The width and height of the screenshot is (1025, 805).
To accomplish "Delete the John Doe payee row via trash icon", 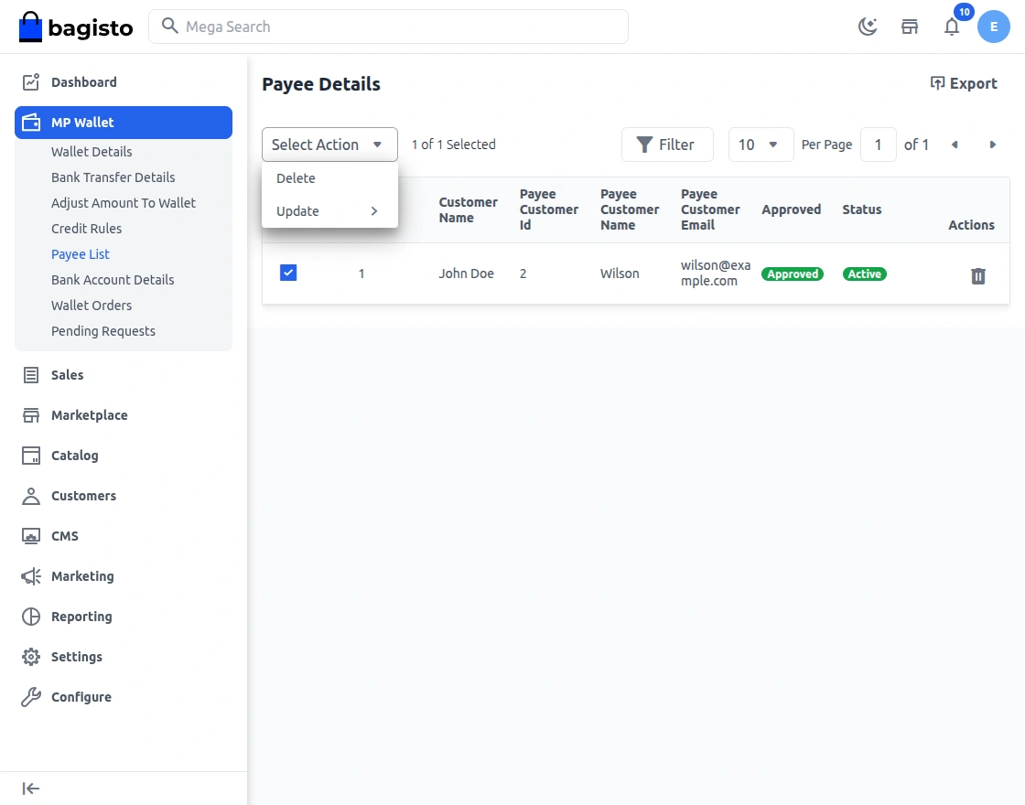I will tap(978, 275).
